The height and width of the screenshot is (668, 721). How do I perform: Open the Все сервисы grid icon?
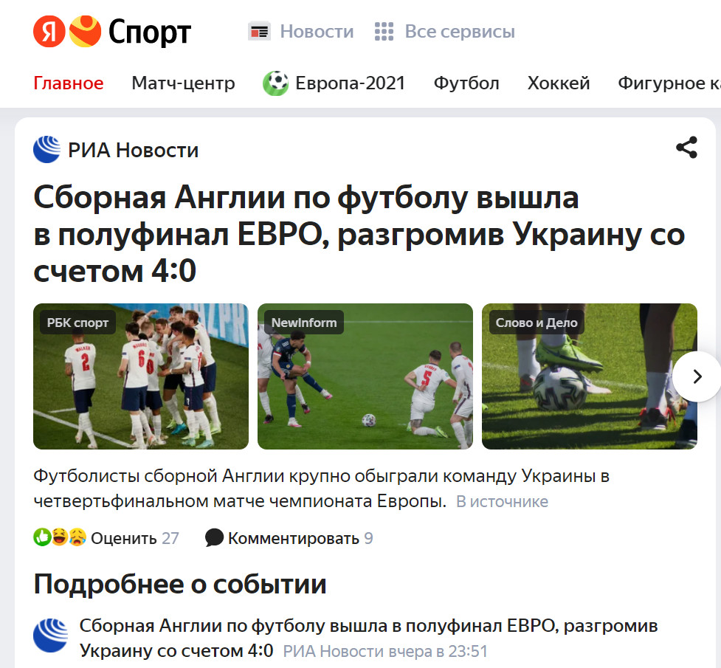tap(384, 32)
